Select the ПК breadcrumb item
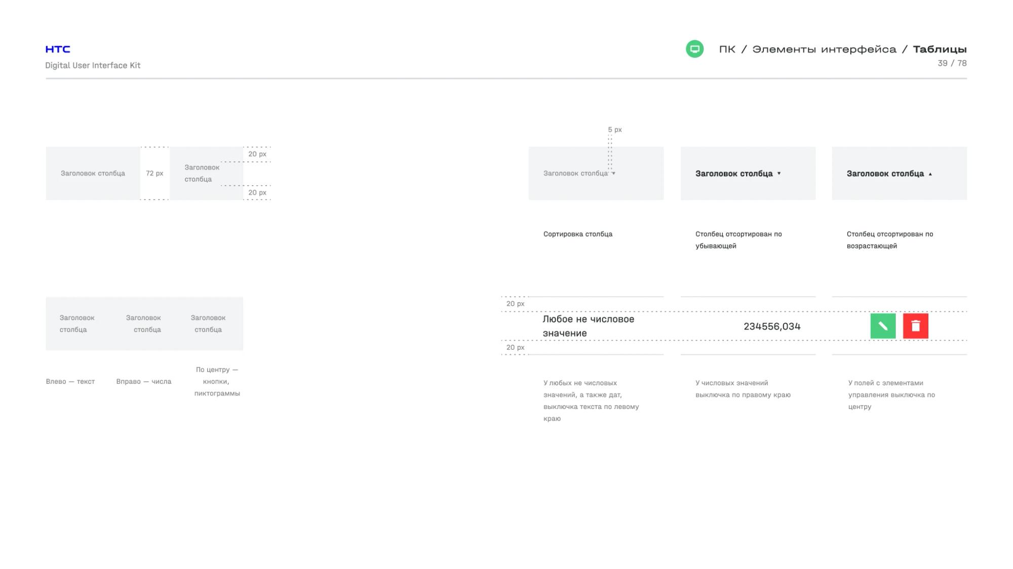 point(727,49)
